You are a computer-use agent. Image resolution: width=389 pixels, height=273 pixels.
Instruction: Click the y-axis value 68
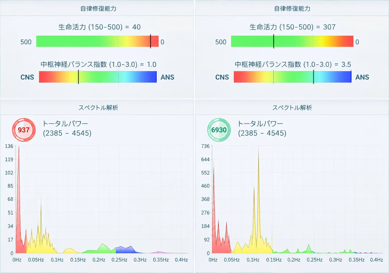coord(10,199)
